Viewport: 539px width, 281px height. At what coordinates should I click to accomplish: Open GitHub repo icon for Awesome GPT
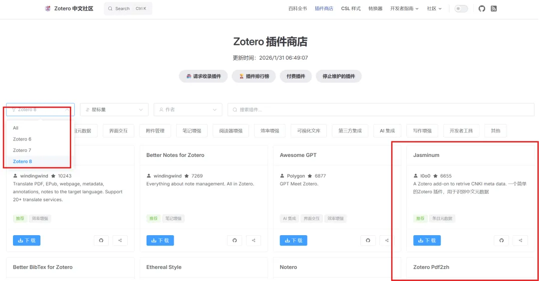(368, 241)
